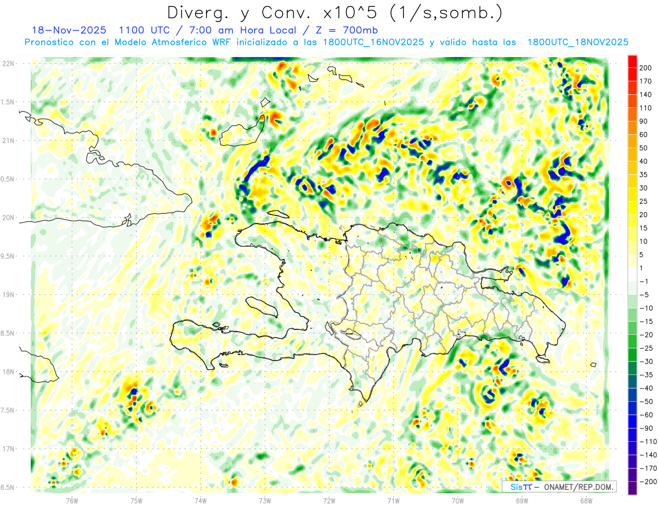This screenshot has width=658, height=508.
Task: Click the '1800UTC_18NOV2025' valid-until time
Action: coord(577,42)
